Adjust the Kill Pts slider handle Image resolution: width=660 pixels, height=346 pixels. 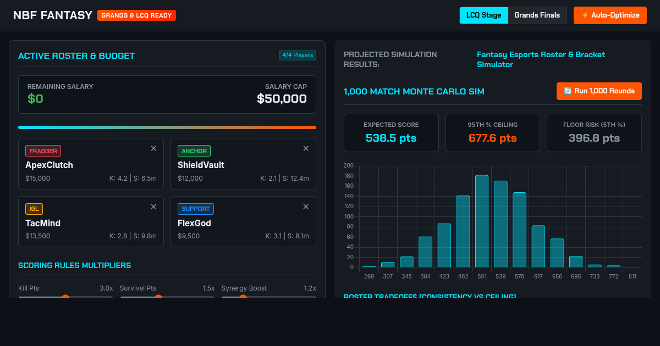[65, 297]
